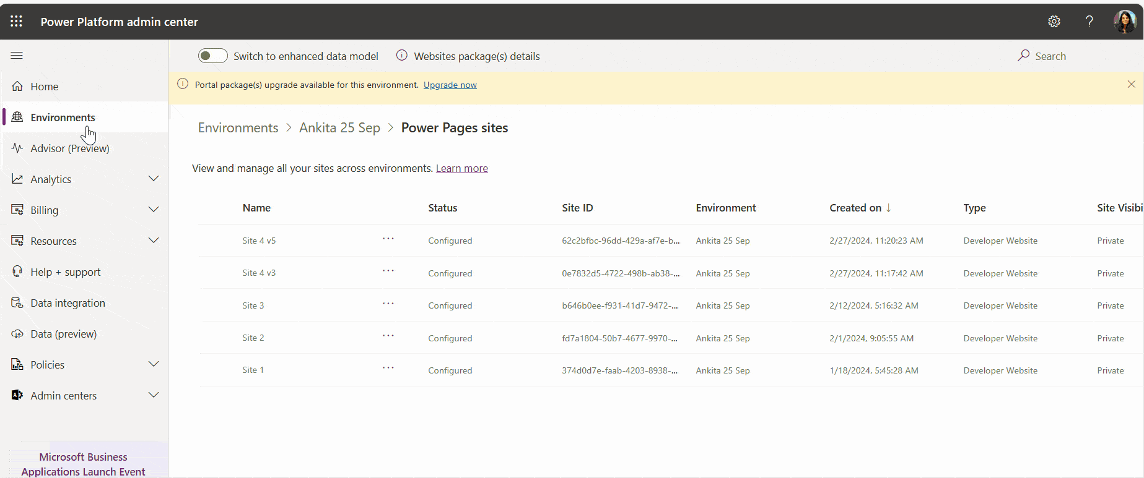Sort by Created on column arrow
Image resolution: width=1144 pixels, height=478 pixels.
(x=889, y=208)
